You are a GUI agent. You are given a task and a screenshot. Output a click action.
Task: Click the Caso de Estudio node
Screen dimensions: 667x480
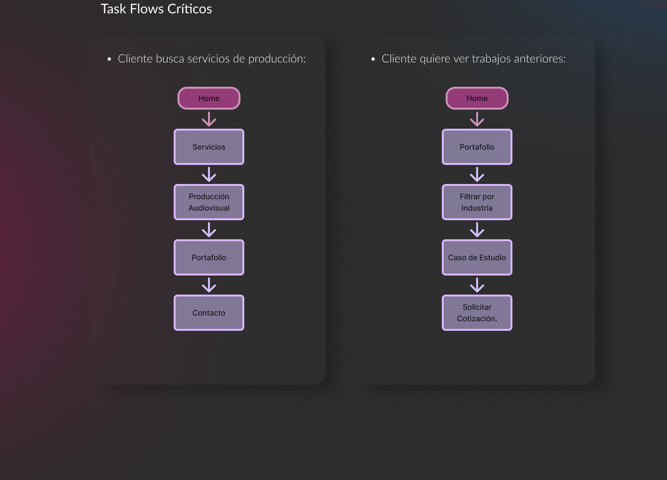(477, 257)
